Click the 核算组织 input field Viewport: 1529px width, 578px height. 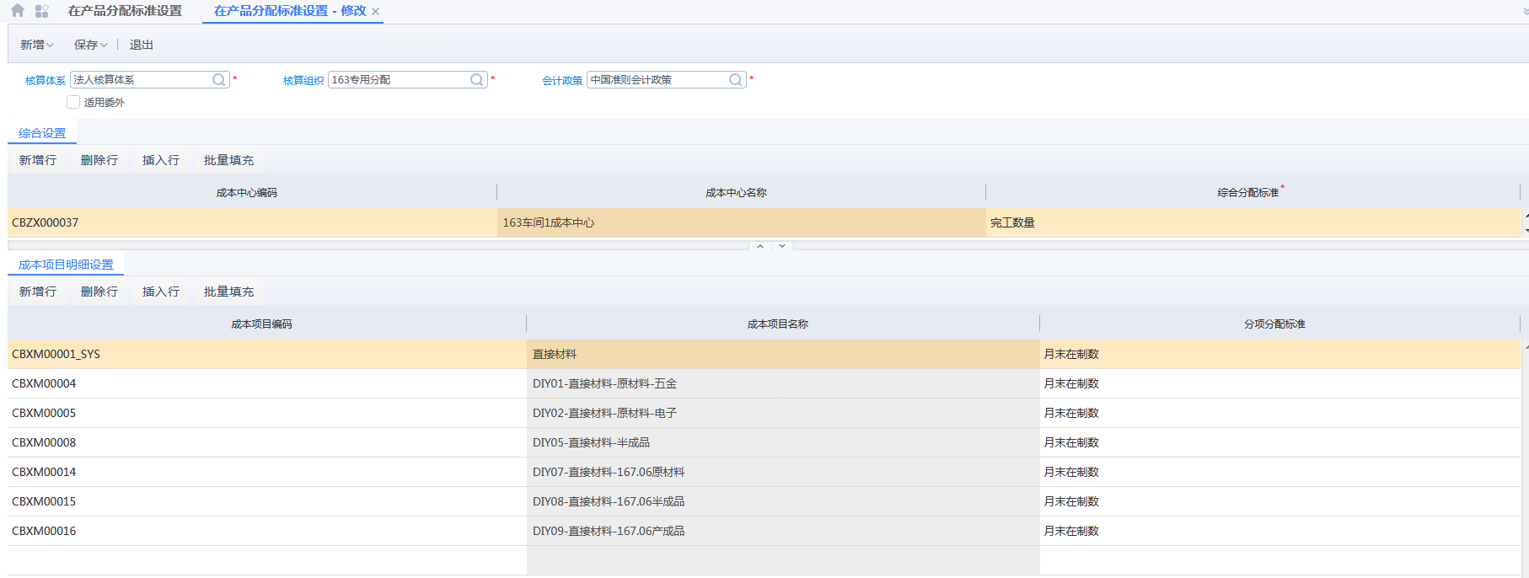(399, 80)
